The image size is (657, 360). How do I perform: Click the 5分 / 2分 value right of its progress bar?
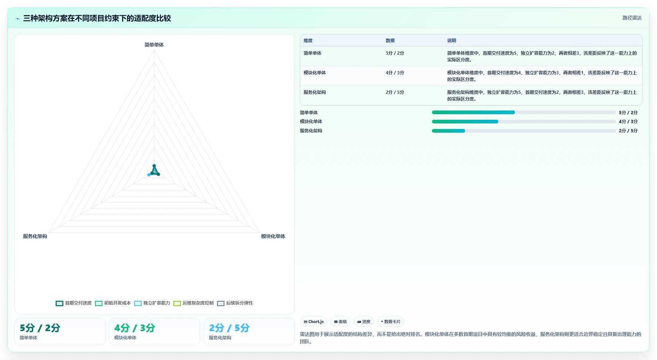pos(628,113)
